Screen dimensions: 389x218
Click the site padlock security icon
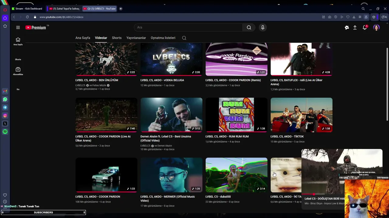click(x=35, y=17)
